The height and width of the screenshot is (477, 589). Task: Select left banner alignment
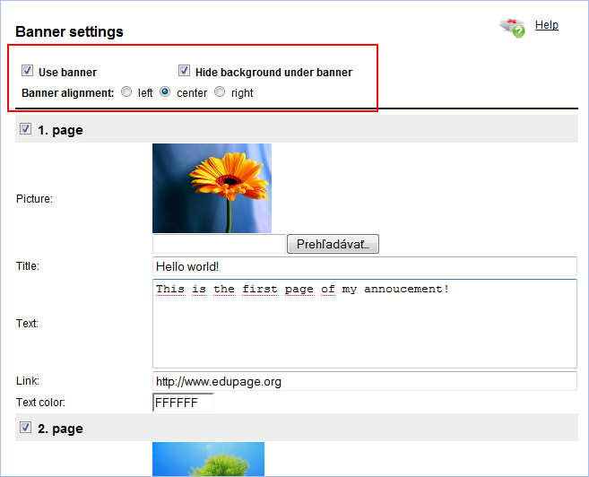tap(126, 92)
